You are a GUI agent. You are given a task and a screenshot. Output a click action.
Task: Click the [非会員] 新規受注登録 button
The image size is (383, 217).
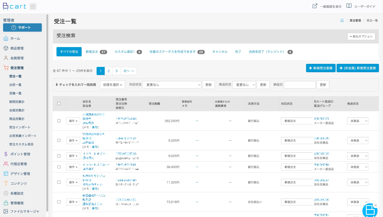coord(358,68)
